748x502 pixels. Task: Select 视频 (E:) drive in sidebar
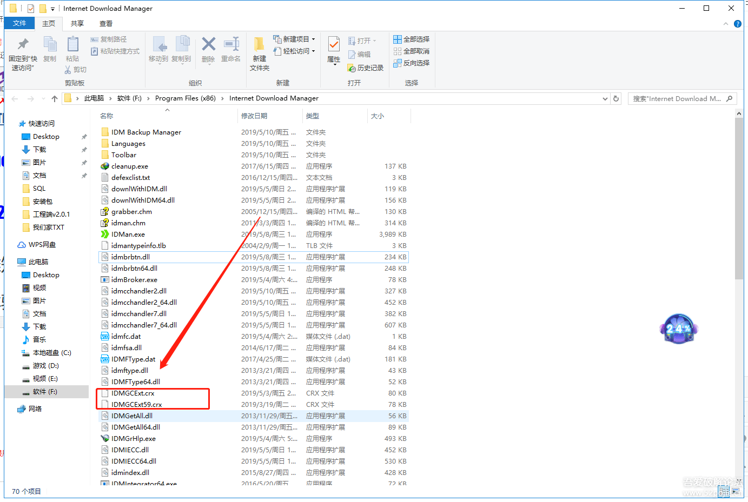pyautogui.click(x=45, y=379)
